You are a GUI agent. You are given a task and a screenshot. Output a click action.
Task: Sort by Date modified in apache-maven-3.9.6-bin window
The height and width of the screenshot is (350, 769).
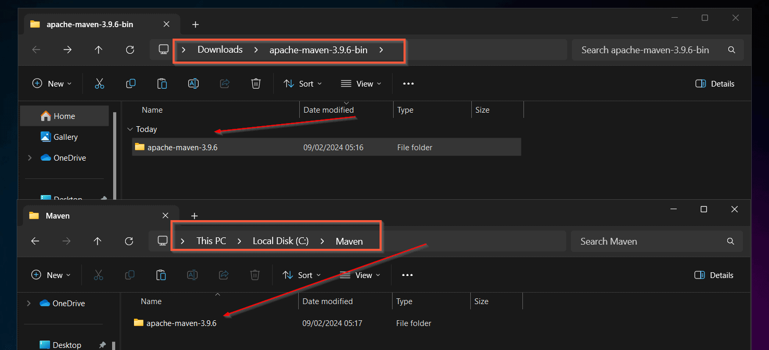pos(346,110)
